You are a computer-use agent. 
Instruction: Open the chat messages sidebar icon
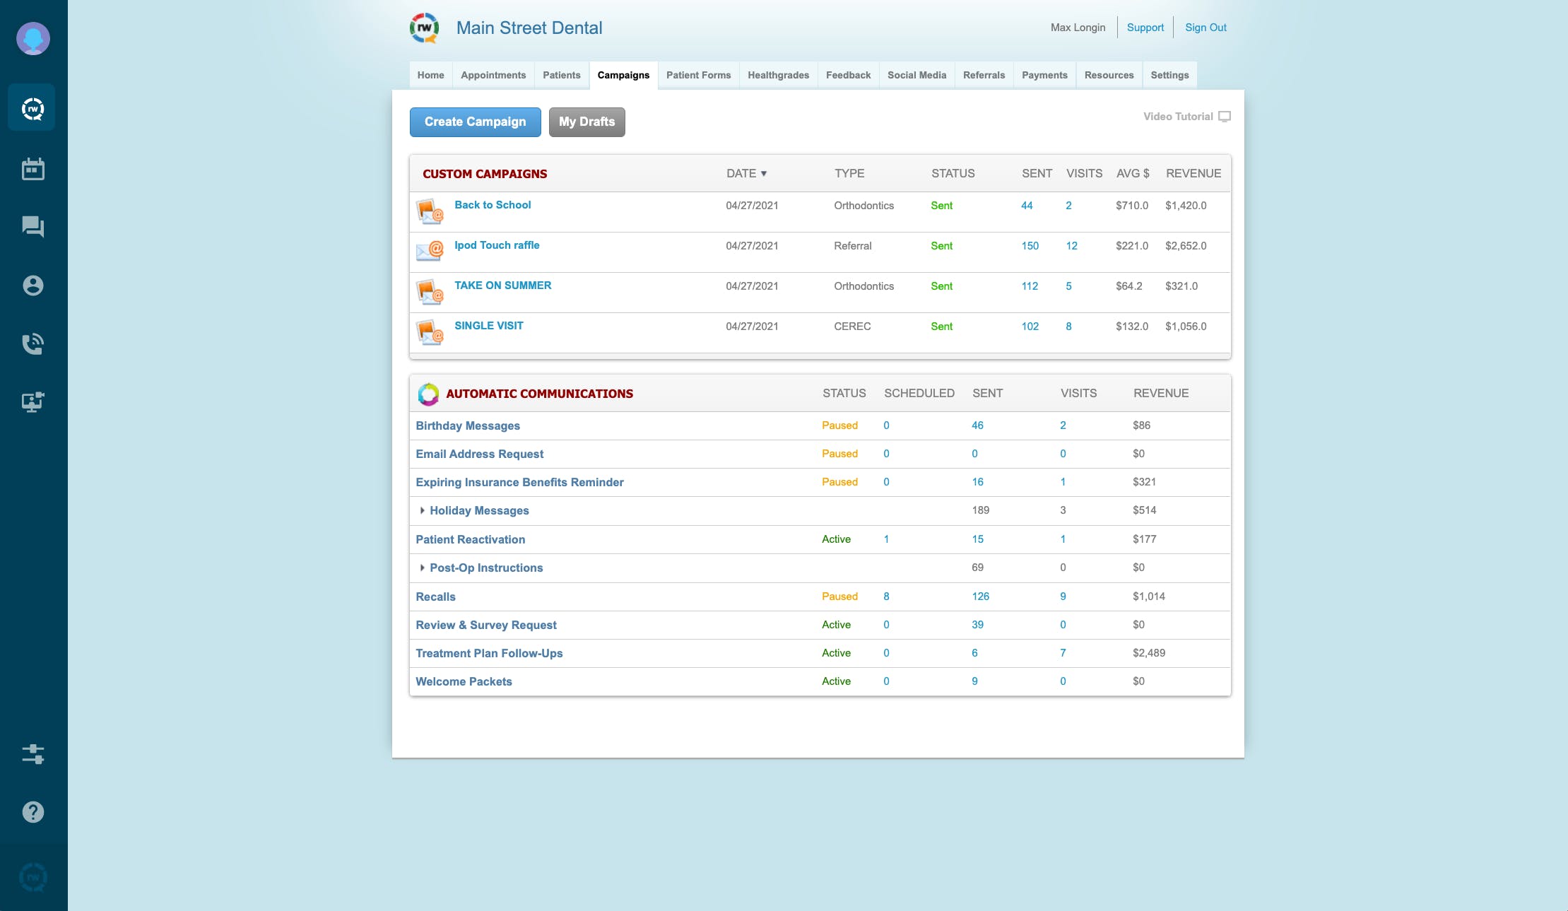tap(33, 227)
